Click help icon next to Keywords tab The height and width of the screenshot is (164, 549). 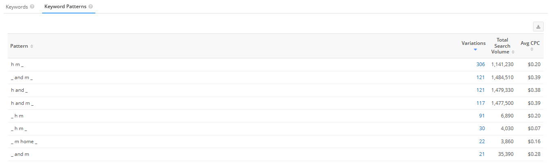[32, 7]
